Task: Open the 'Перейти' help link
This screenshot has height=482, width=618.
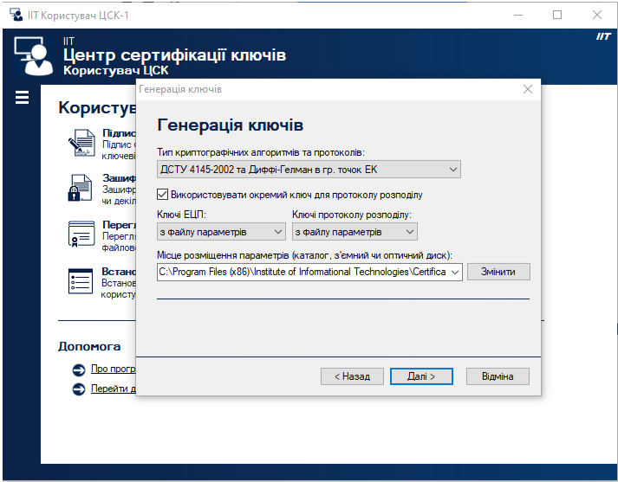Action: point(114,389)
